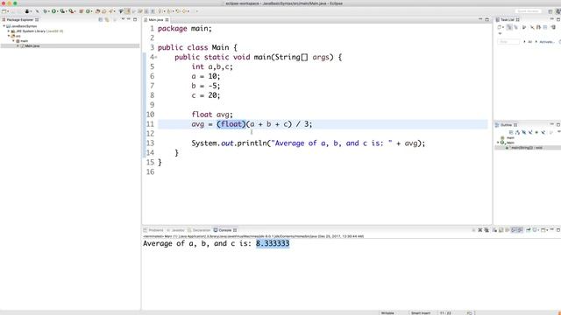Toggle Scroll Lock in Console toolbar
Image resolution: width=561 pixels, height=315 pixels.
click(501, 230)
